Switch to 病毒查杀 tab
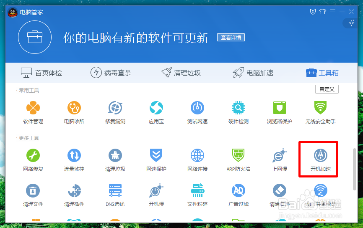This screenshot has width=363, height=228. click(x=111, y=73)
